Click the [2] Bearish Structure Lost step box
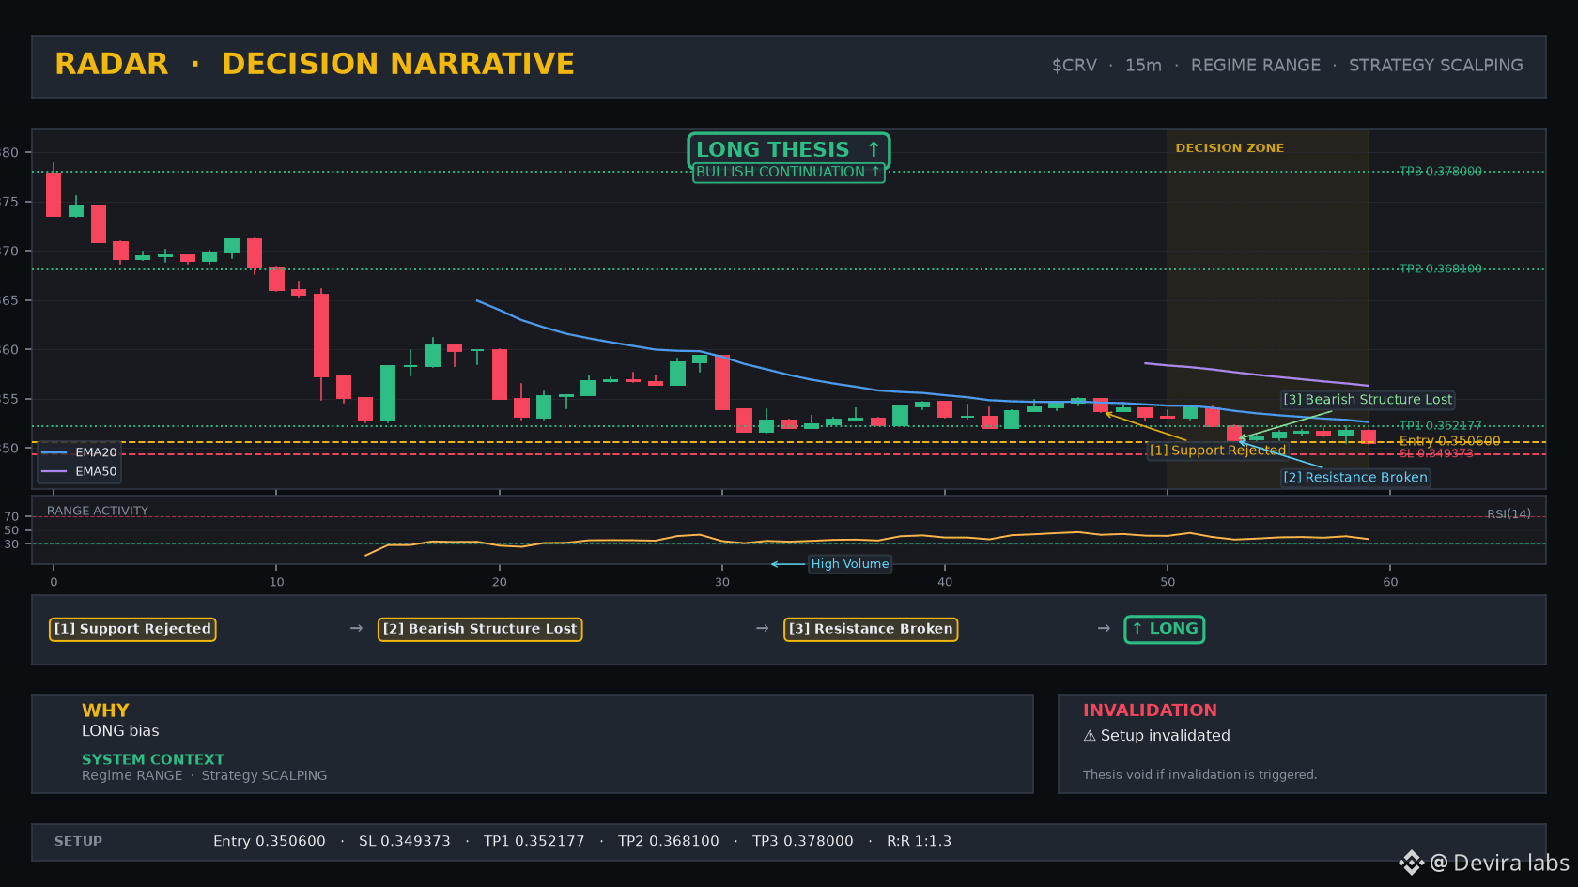This screenshot has height=887, width=1578. coord(480,629)
